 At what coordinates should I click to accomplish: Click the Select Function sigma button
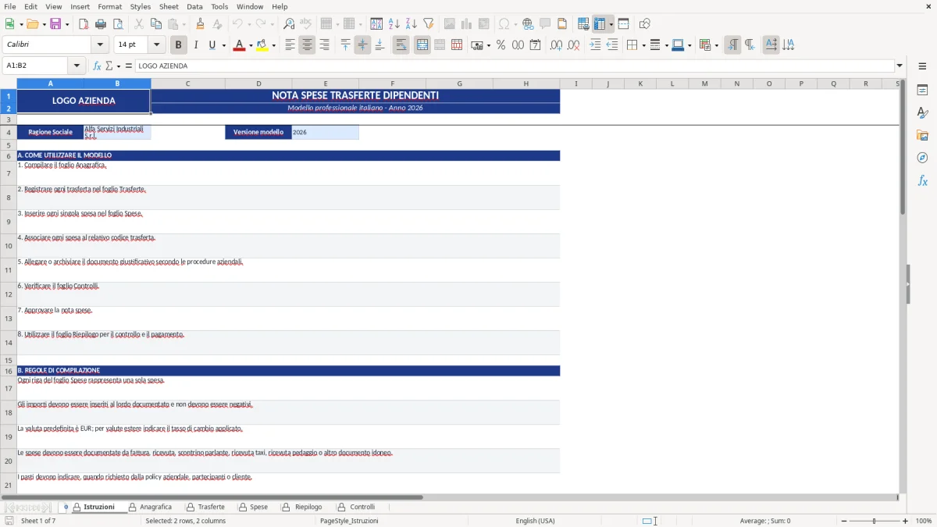click(x=109, y=66)
